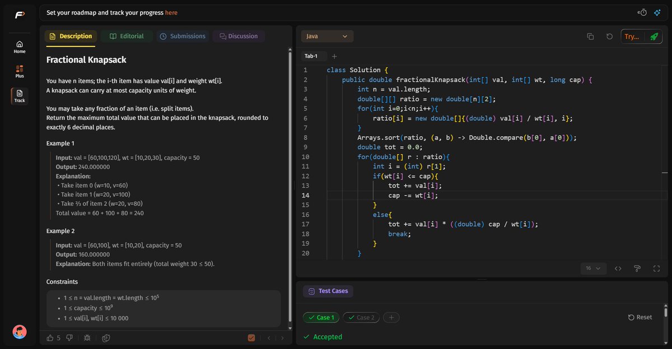Click the Fractional Knapsack title
Screen dimensions: 672x349
pos(86,59)
